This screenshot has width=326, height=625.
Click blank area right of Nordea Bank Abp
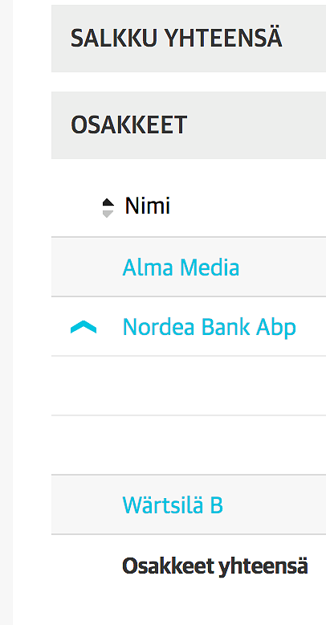(x=312, y=327)
